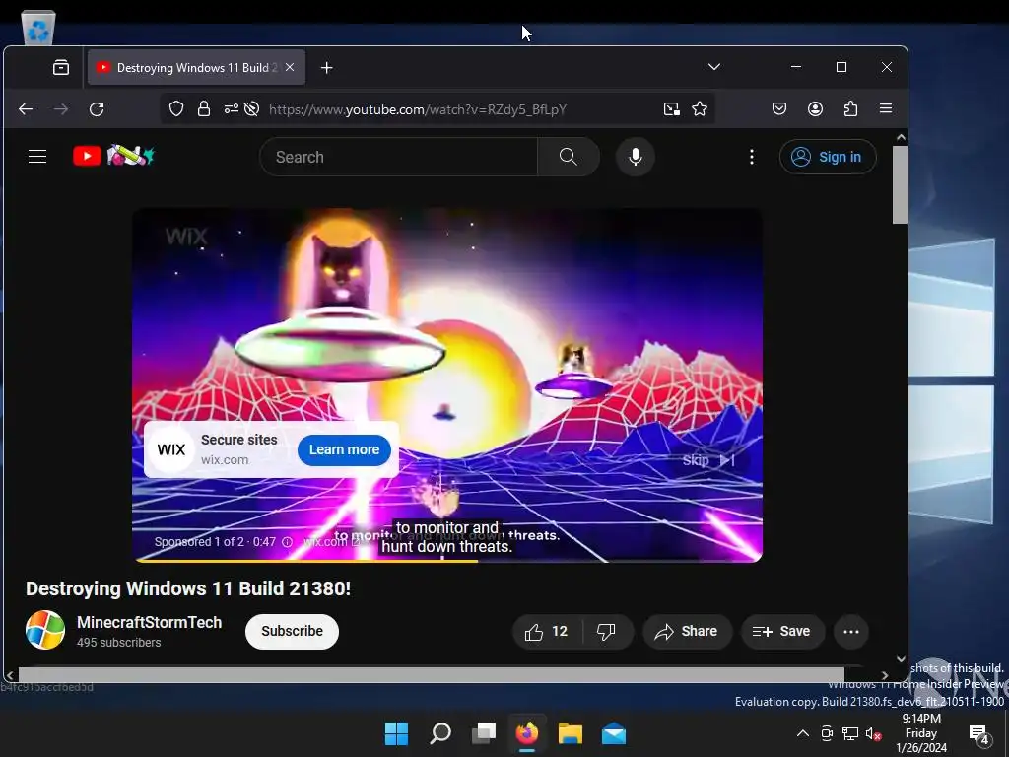Click the vertical scrollbar thumb
1009x757 pixels.
click(900, 184)
